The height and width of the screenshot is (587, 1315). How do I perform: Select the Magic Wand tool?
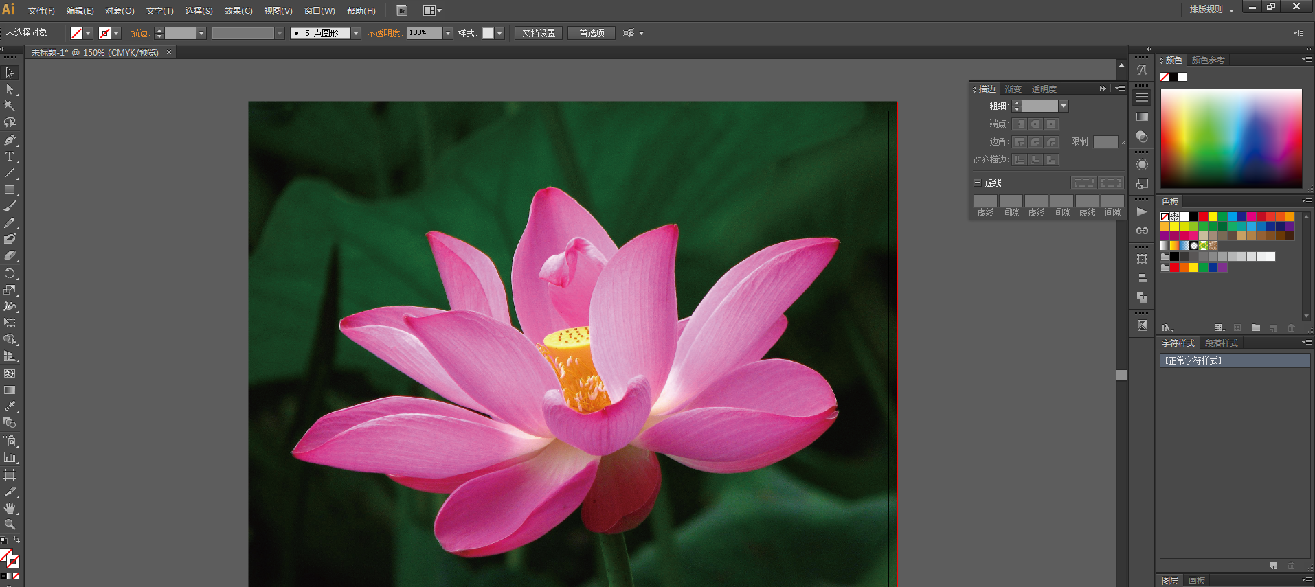pos(10,106)
